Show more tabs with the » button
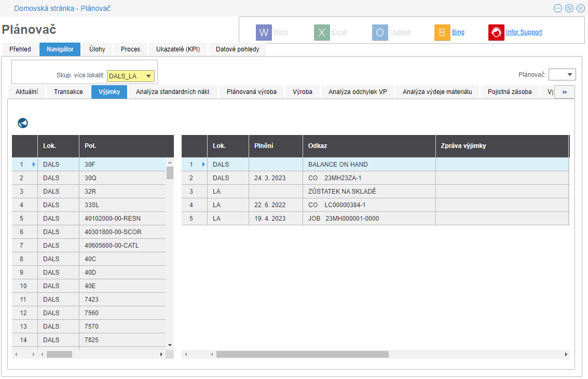 point(564,92)
